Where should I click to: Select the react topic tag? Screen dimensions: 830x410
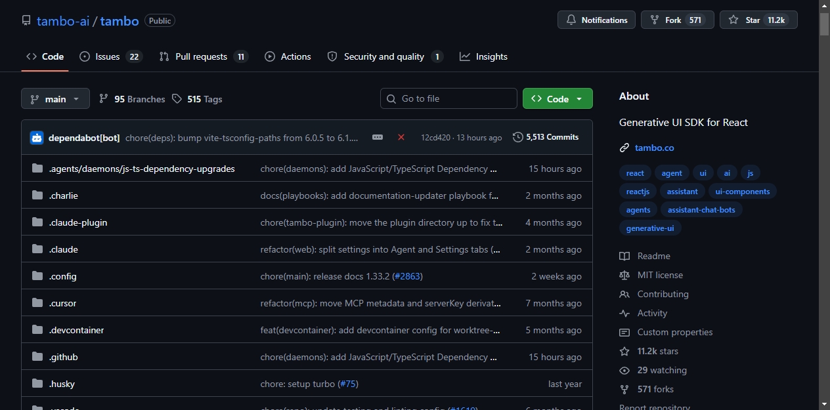(635, 173)
